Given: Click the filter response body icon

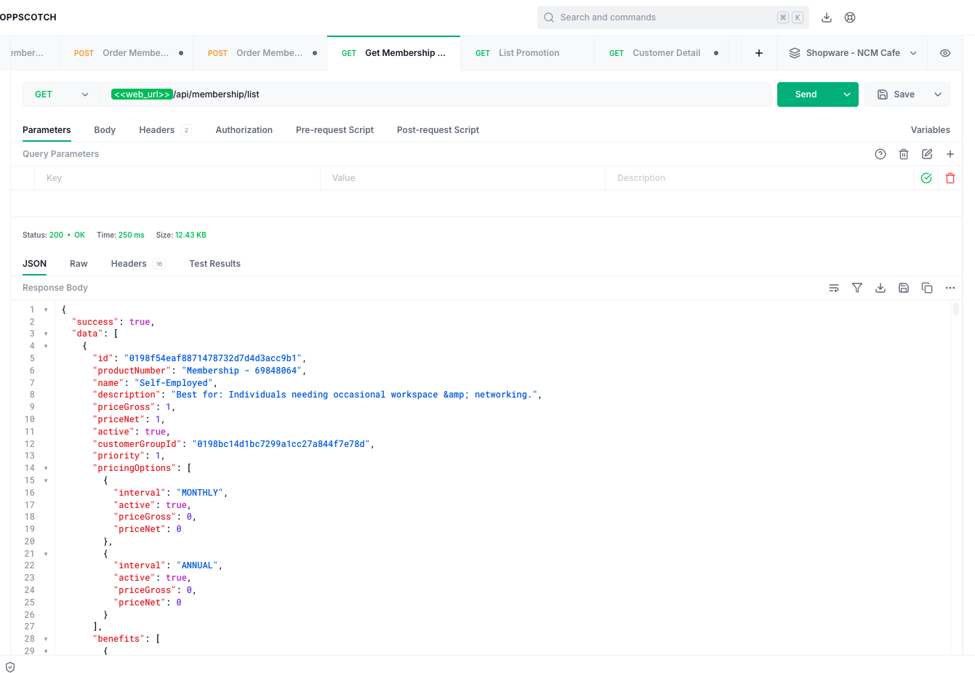Looking at the screenshot, I should [857, 288].
